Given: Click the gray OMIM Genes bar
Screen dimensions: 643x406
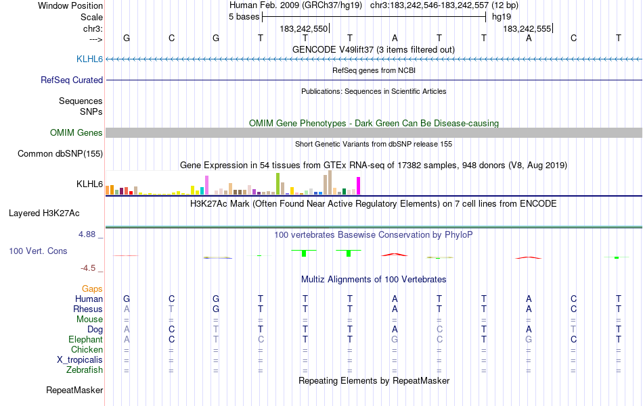Looking at the screenshot, I should pyautogui.click(x=374, y=132).
